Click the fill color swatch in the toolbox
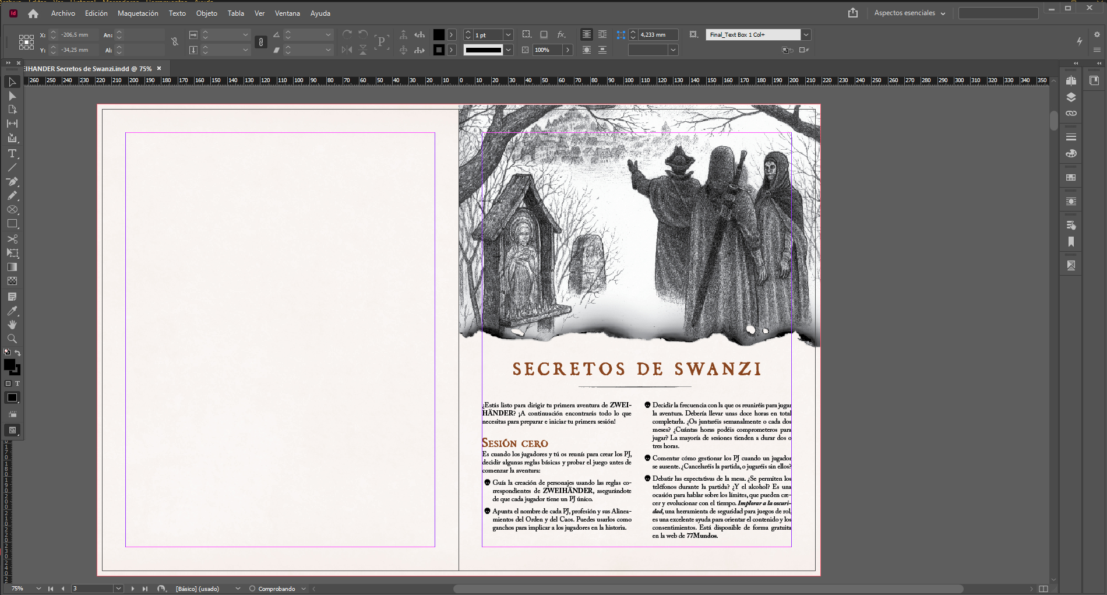The image size is (1107, 595). (9, 365)
